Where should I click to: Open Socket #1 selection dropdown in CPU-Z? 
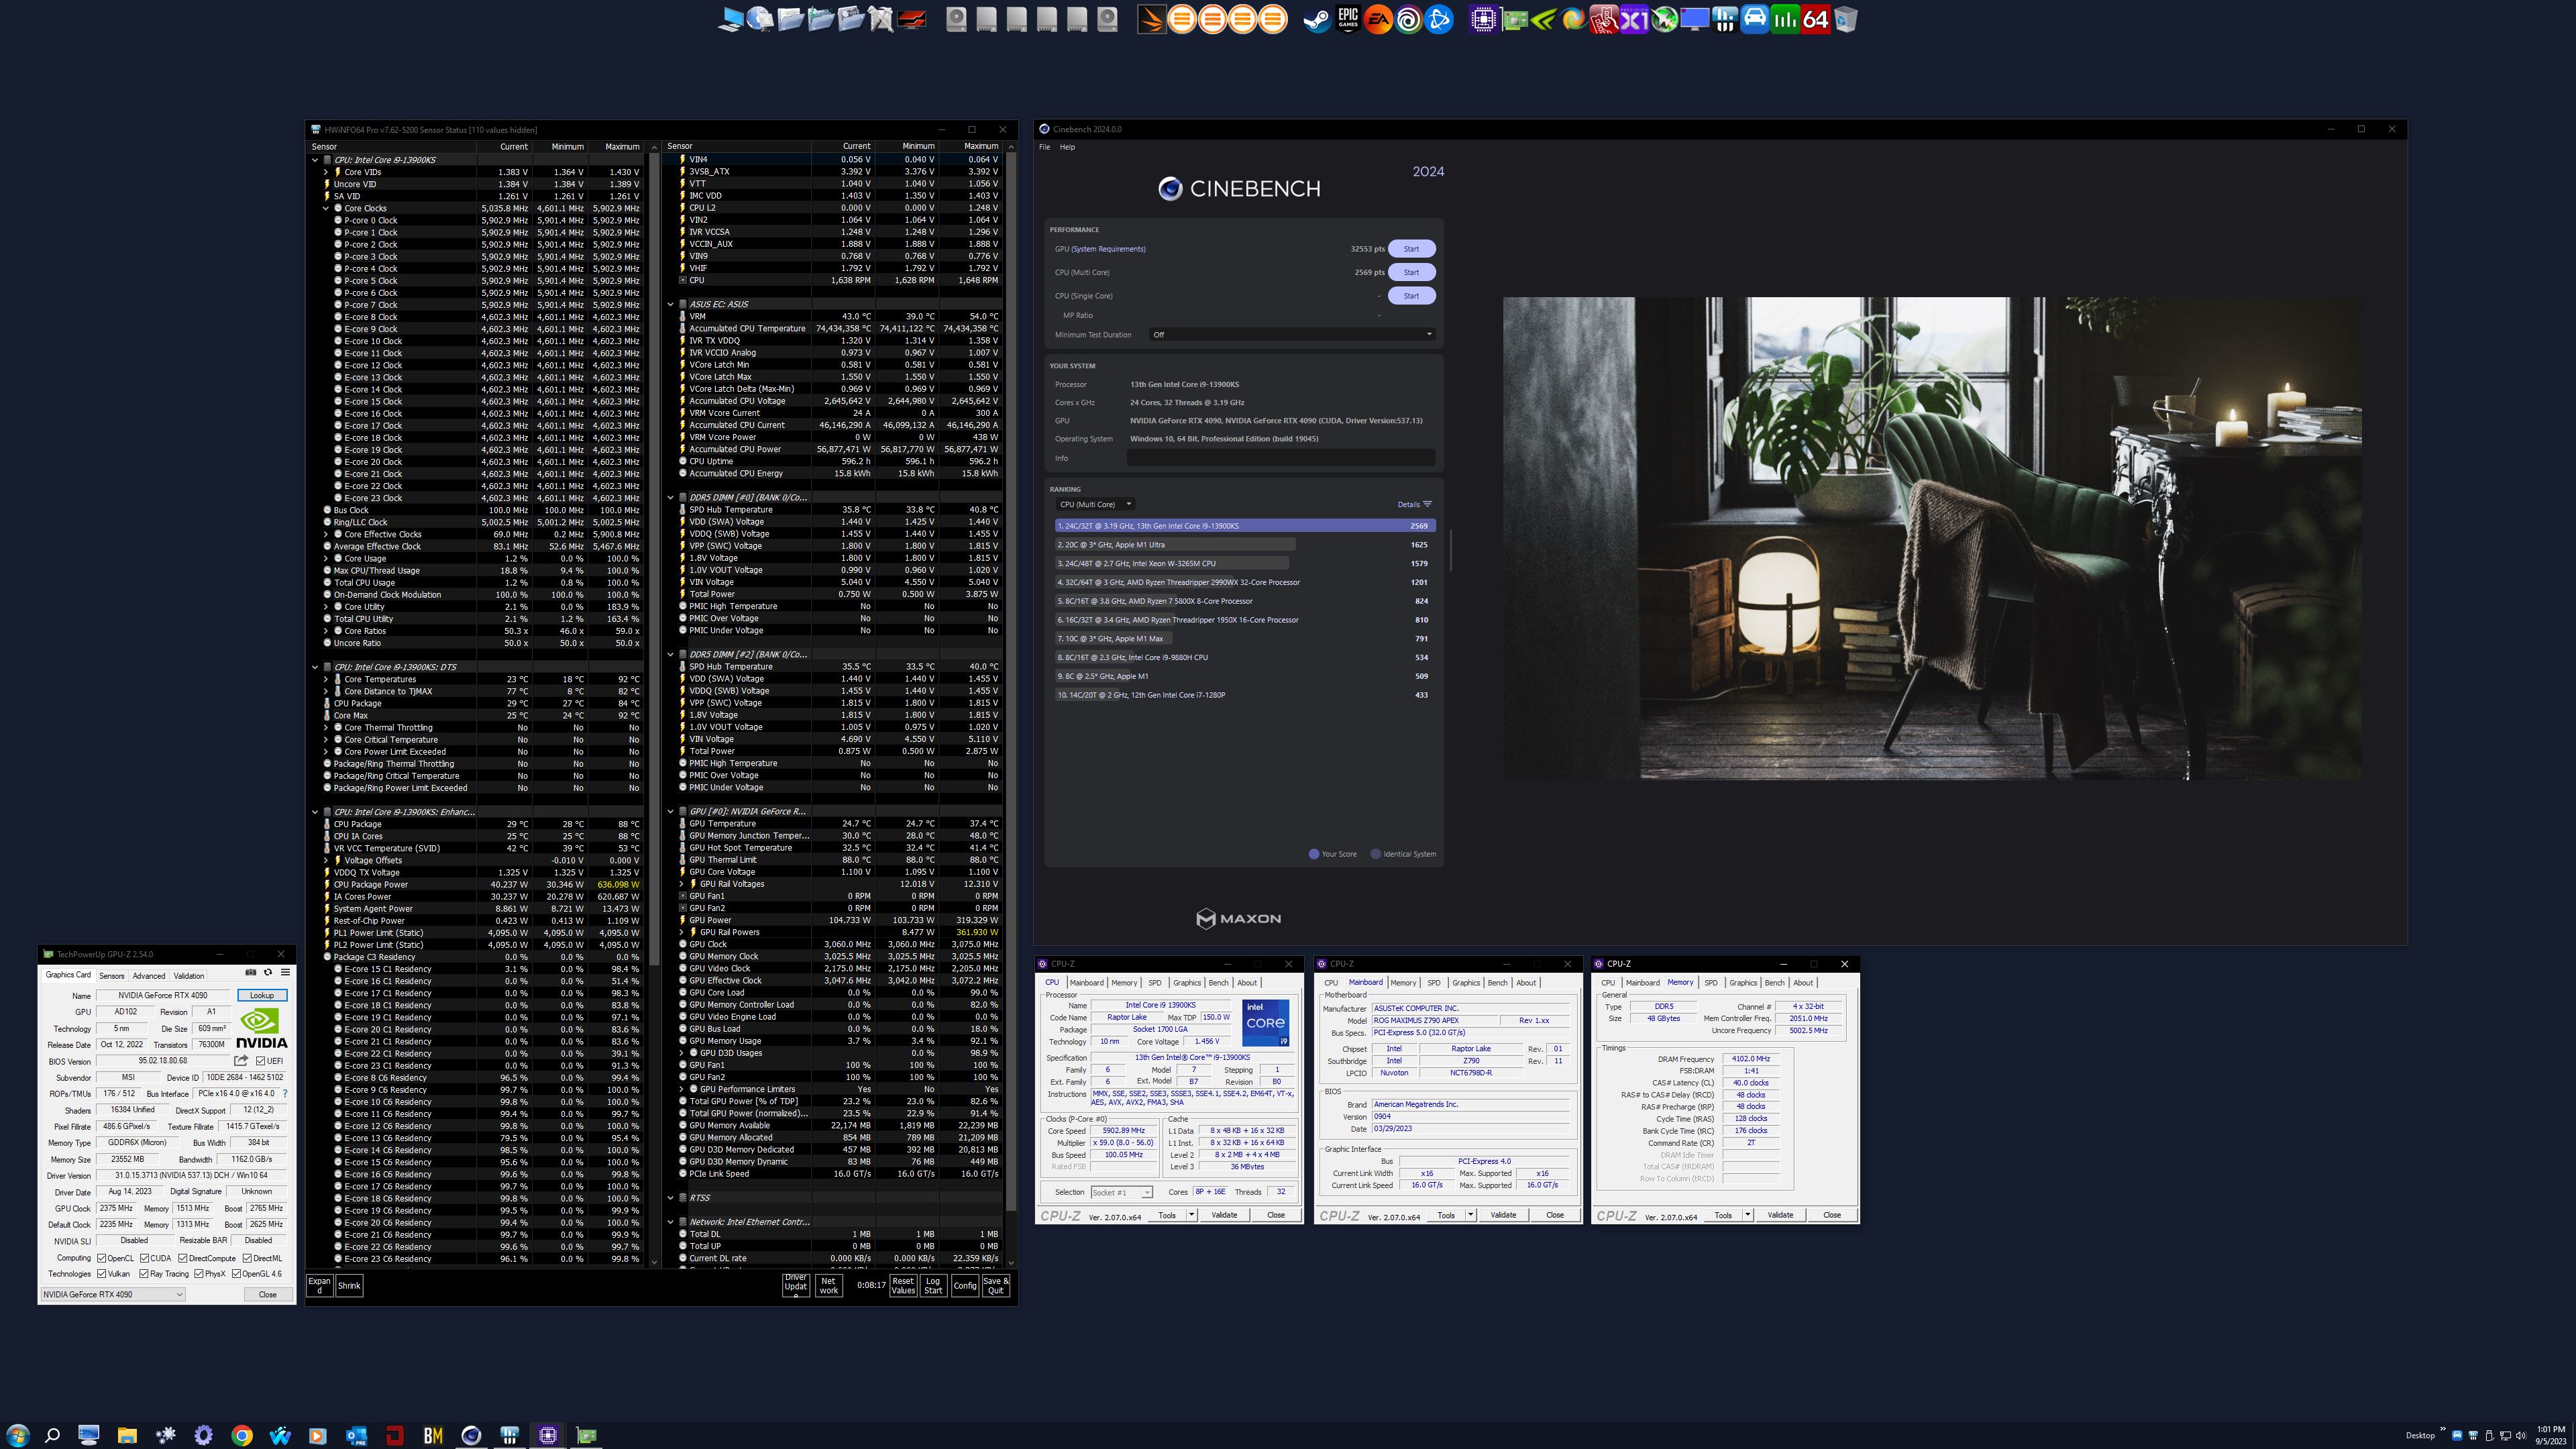point(1121,1192)
